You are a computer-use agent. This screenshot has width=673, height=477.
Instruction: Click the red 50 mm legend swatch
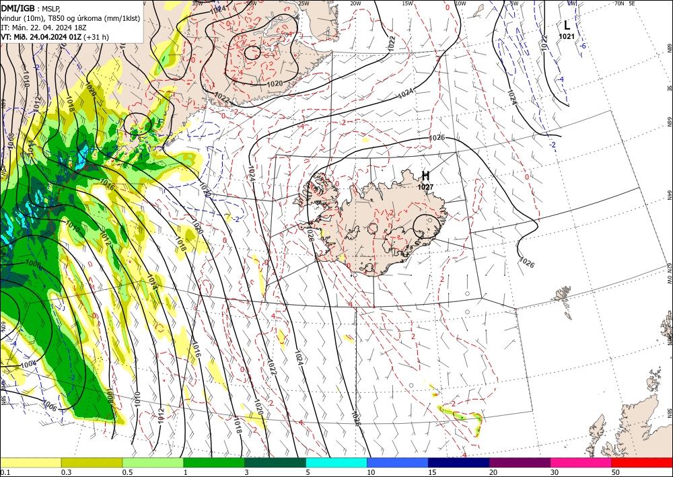pos(642,462)
